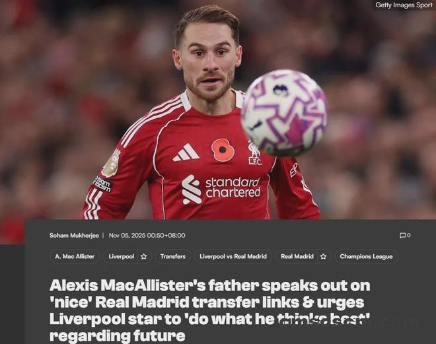Open Liverpool vs Real Madrid tag
Screen dimensions: 436x344
click(x=233, y=256)
